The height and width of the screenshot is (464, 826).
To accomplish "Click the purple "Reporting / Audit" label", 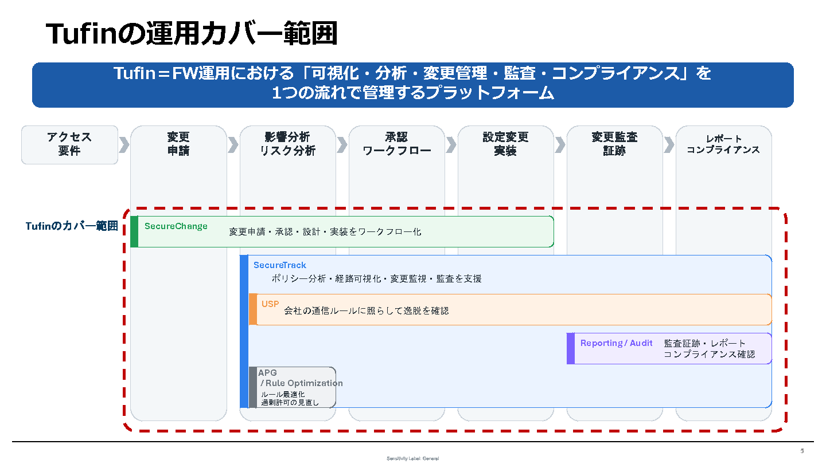I will click(617, 343).
